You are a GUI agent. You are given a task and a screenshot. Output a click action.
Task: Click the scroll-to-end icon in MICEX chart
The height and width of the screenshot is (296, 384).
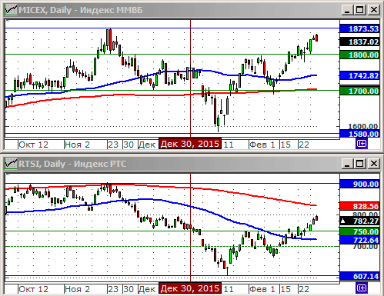(362, 144)
